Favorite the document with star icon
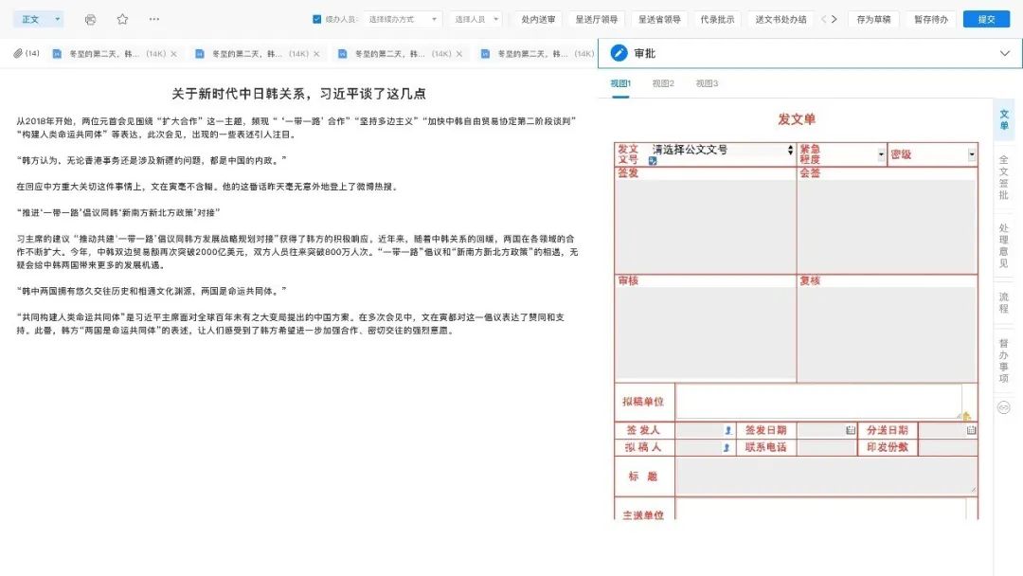The image size is (1023, 576). 122,20
